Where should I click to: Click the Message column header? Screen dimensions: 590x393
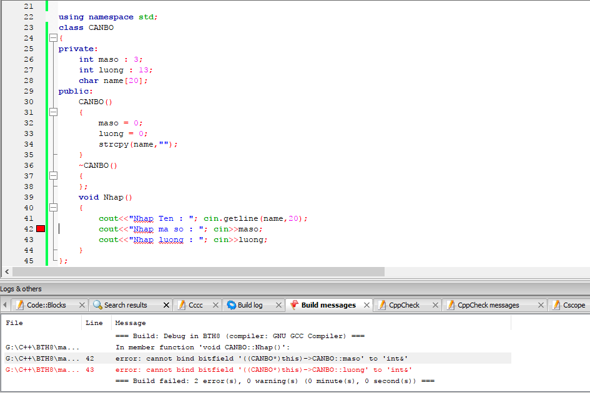(130, 323)
